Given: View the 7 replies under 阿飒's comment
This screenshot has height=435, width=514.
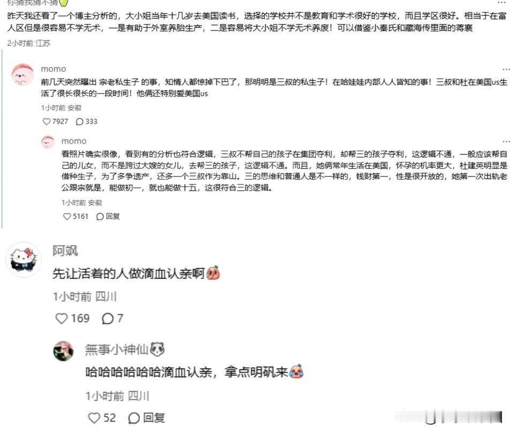Looking at the screenshot, I should tap(112, 319).
